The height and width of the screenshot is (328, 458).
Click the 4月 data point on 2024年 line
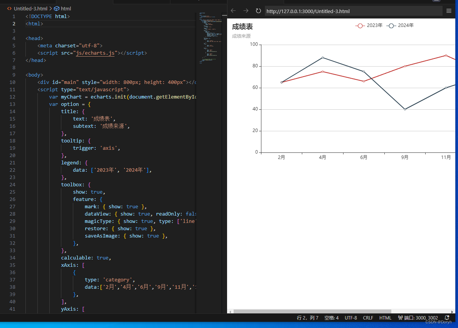322,57
